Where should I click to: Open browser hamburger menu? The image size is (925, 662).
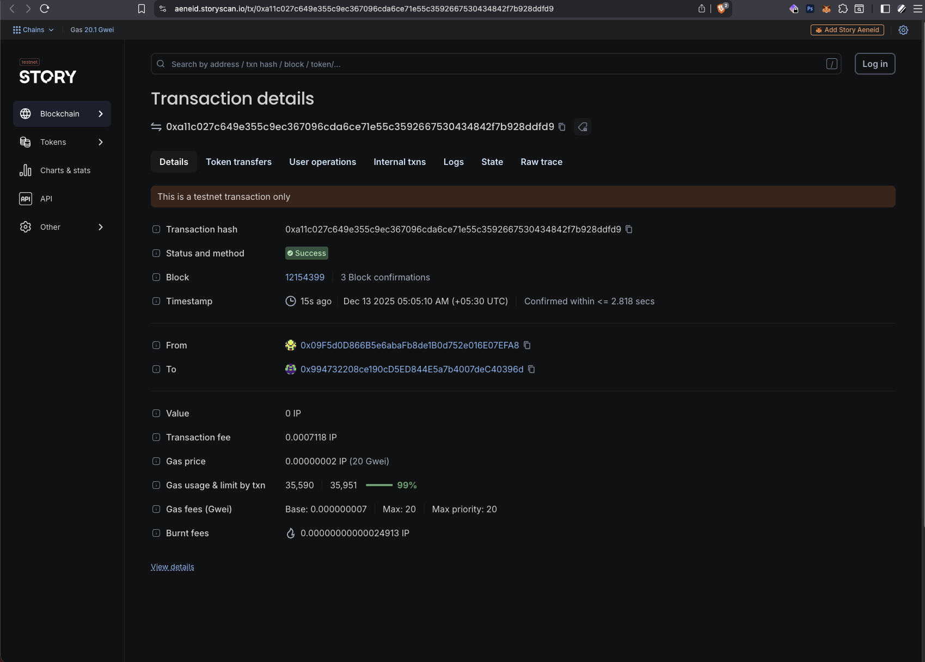click(x=917, y=9)
